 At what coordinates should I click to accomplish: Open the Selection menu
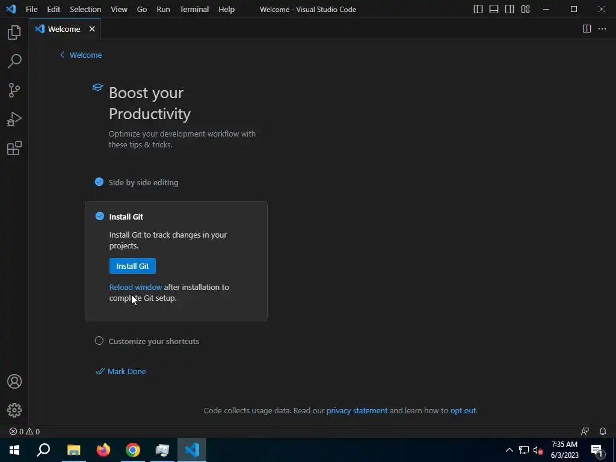point(85,9)
